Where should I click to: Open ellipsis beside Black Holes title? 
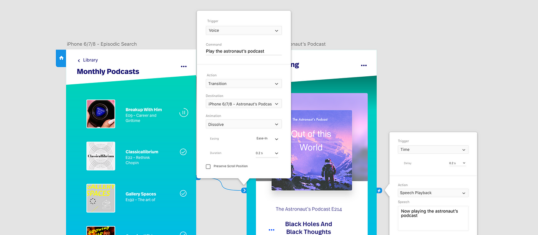pos(272,230)
